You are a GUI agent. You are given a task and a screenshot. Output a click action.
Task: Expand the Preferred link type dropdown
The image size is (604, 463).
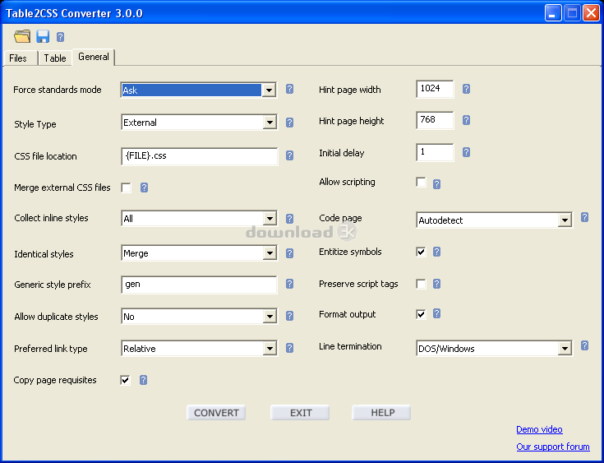coord(270,349)
